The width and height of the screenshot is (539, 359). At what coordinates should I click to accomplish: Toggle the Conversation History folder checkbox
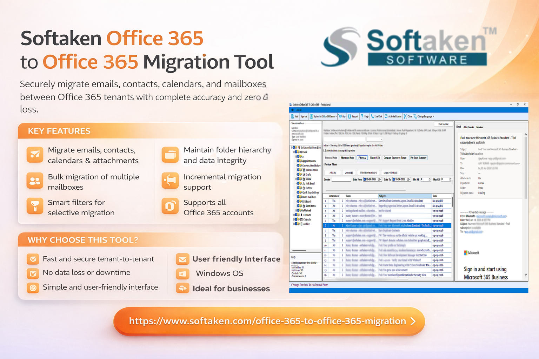298,165
